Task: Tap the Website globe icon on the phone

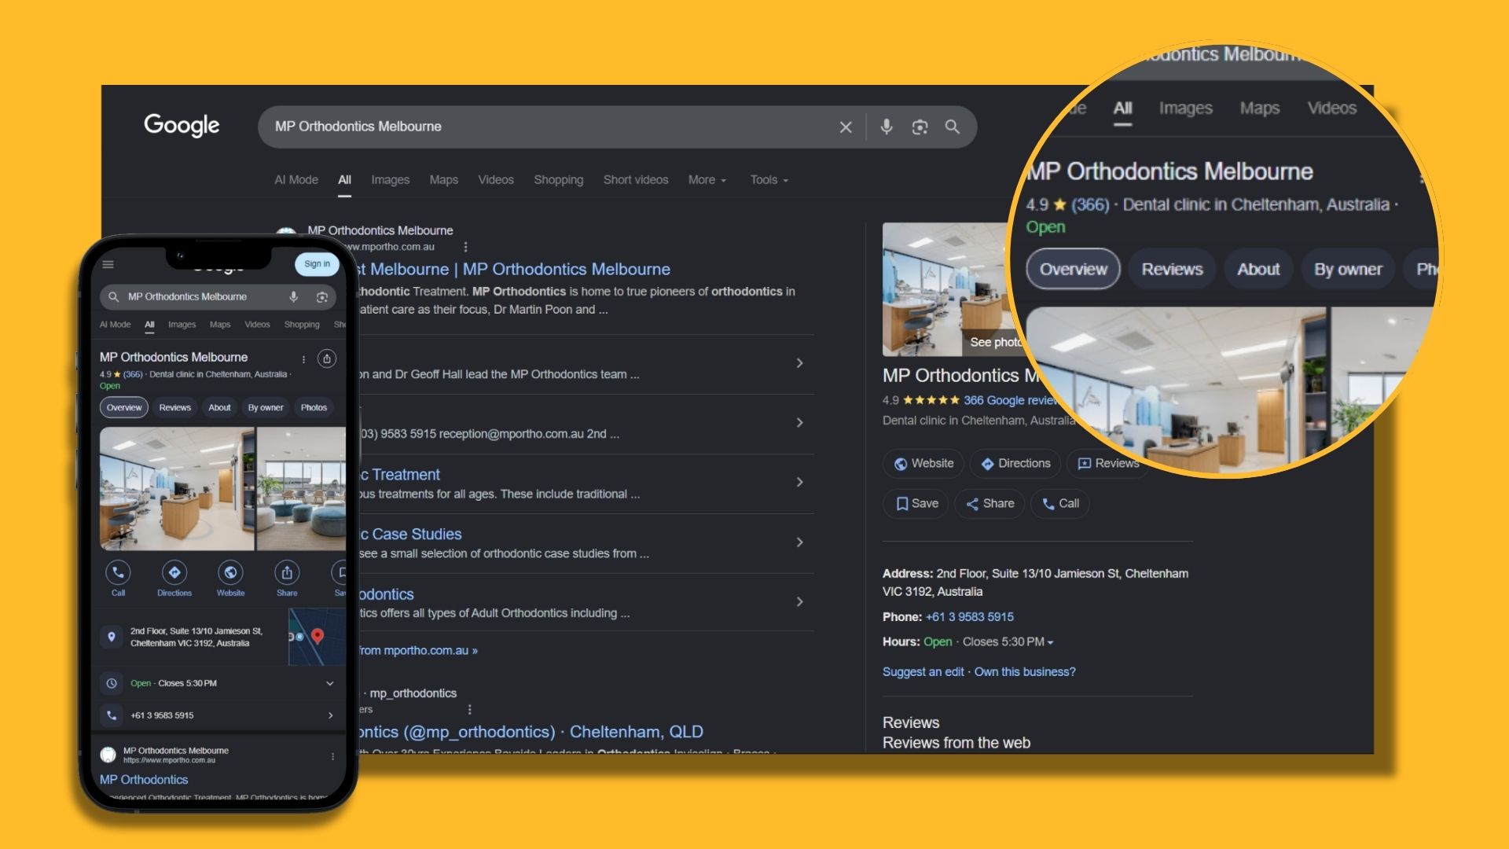Action: [230, 572]
